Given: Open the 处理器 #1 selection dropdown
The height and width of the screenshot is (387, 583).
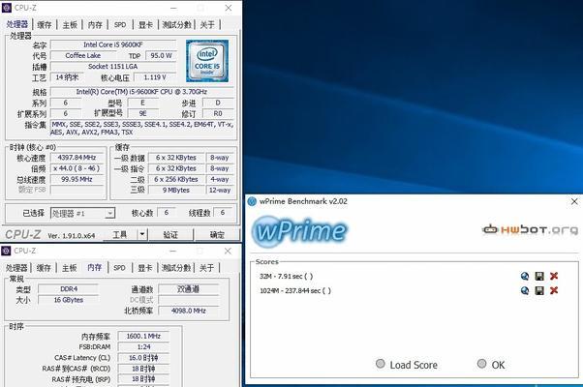Looking at the screenshot, I should tap(82, 213).
